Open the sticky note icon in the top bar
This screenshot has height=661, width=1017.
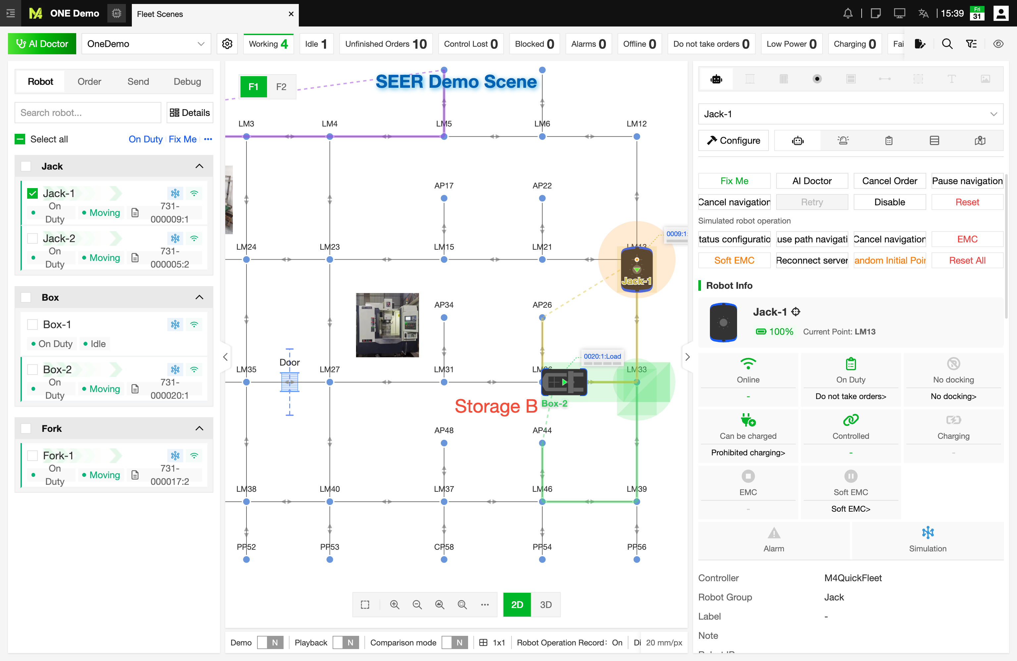pyautogui.click(x=876, y=13)
